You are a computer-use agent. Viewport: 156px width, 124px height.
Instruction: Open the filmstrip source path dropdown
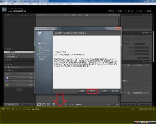(32, 109)
